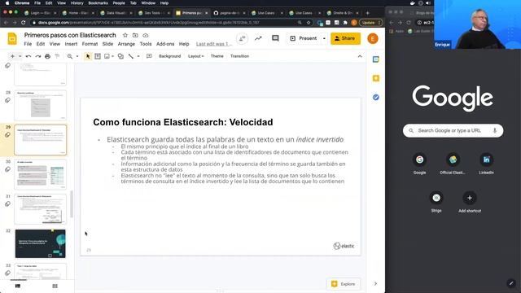Open the Calendar side panel icon

376,59
